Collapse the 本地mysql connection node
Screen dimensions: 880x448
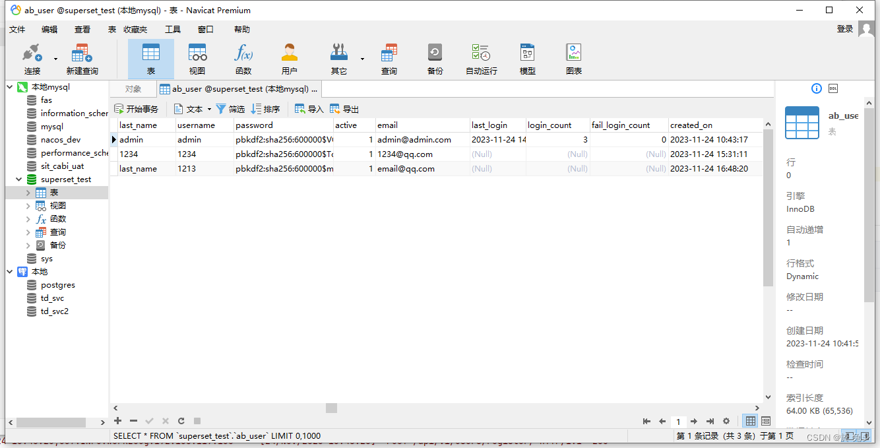(x=10, y=87)
